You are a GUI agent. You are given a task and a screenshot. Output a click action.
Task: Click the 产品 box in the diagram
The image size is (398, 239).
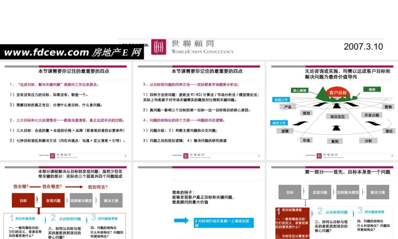(288, 107)
